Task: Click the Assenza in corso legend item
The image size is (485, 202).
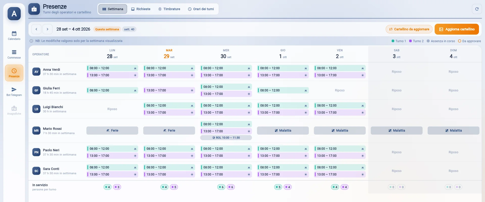Action: click(x=441, y=41)
